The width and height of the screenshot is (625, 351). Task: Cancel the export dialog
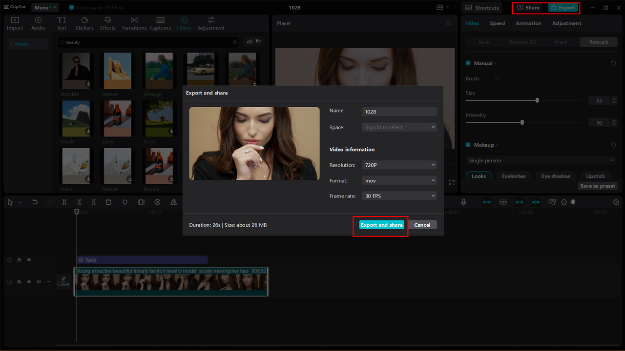pos(422,225)
